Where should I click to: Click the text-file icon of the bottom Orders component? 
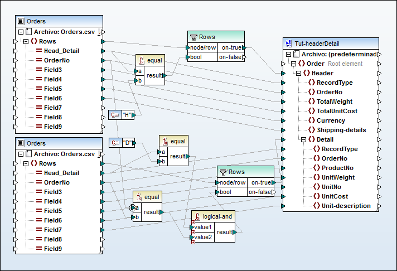[21, 143]
